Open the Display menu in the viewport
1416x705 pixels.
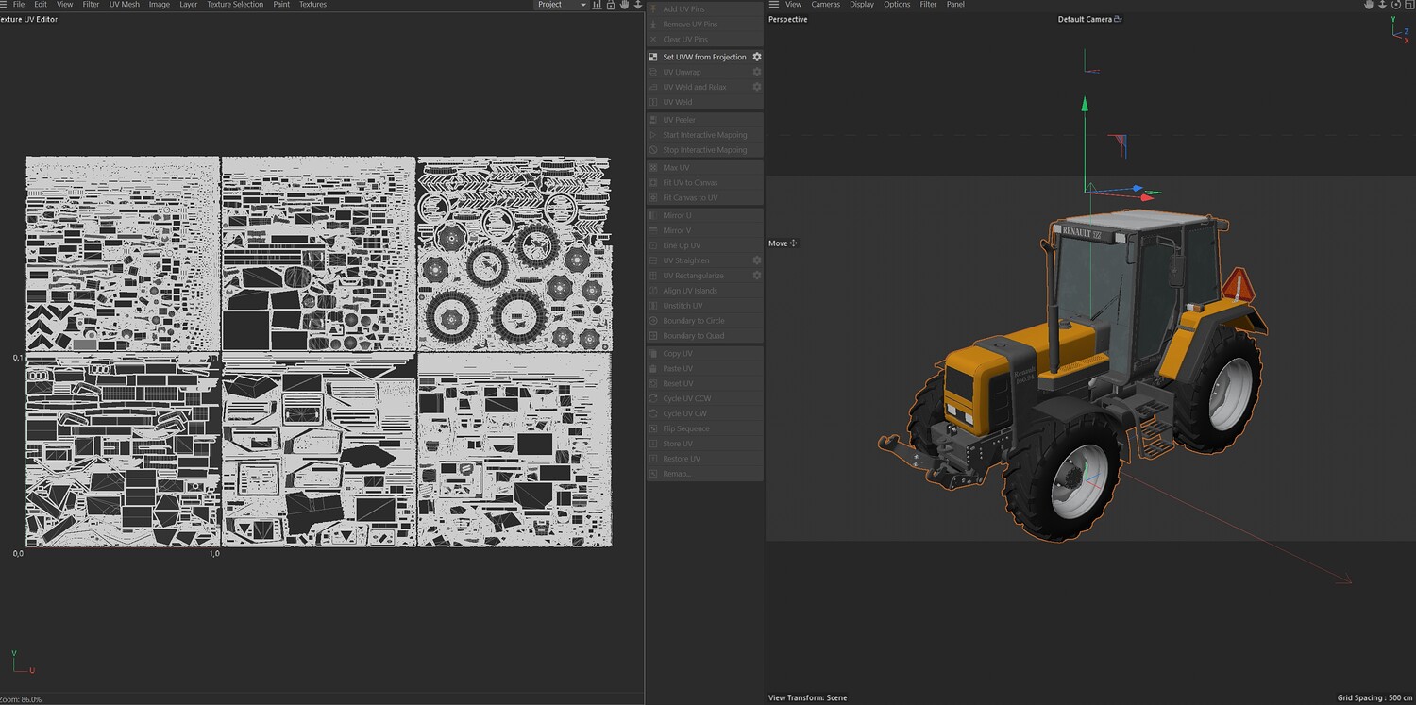pos(861,5)
